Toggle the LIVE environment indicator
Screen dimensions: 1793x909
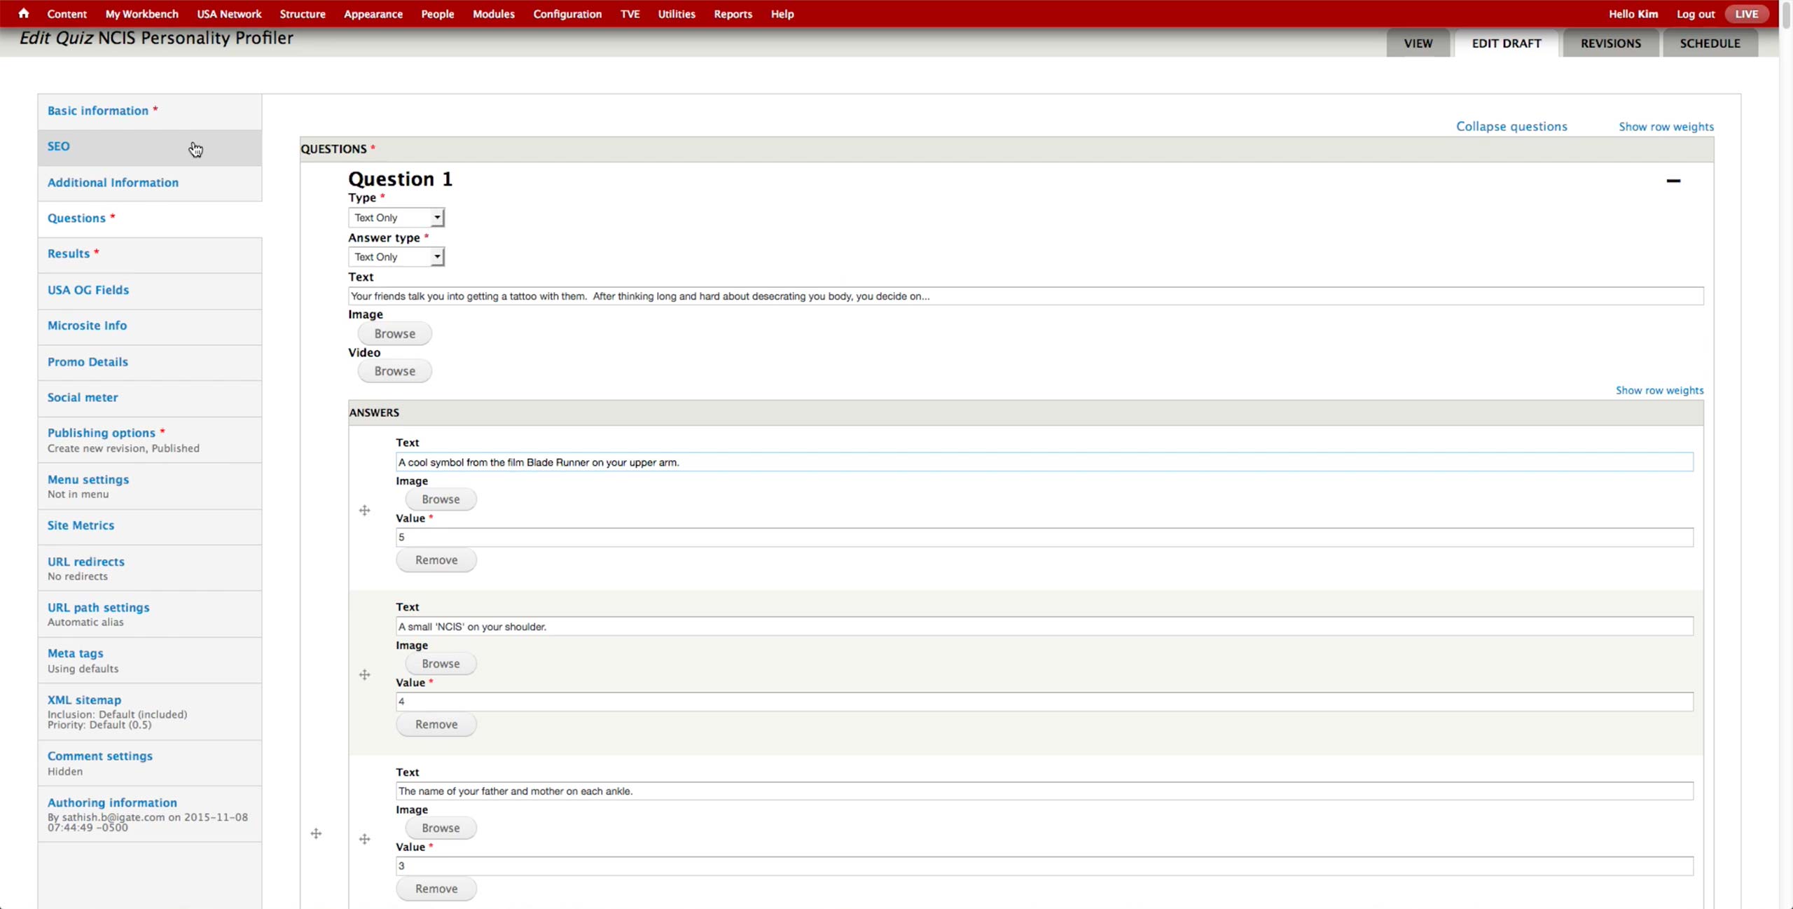point(1746,14)
